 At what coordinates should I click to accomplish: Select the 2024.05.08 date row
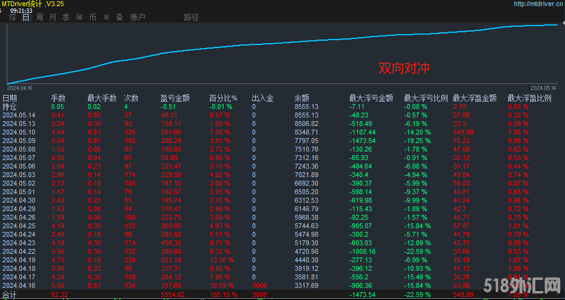pos(19,149)
